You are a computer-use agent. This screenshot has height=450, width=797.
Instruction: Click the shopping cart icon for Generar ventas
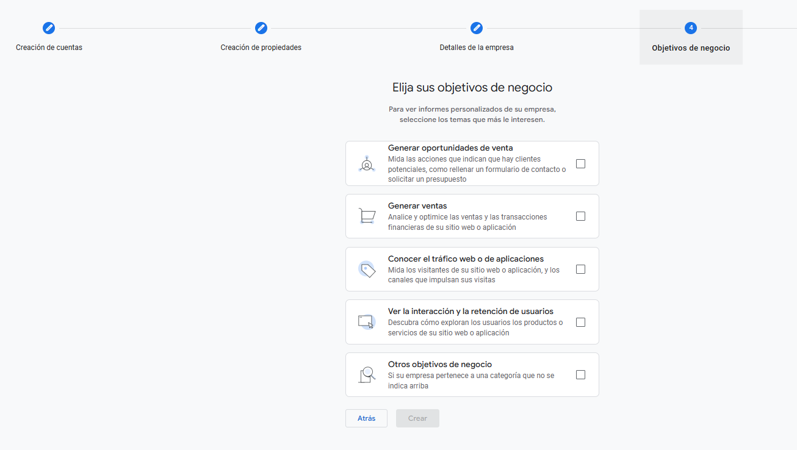coord(367,216)
